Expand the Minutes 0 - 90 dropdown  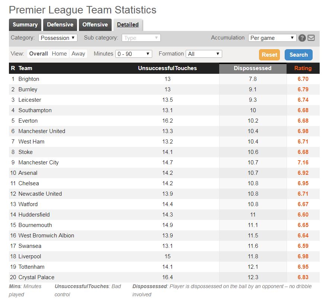[134, 54]
